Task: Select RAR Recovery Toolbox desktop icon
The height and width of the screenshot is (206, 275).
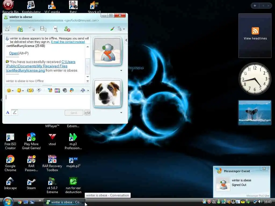Action: pyautogui.click(x=52, y=163)
